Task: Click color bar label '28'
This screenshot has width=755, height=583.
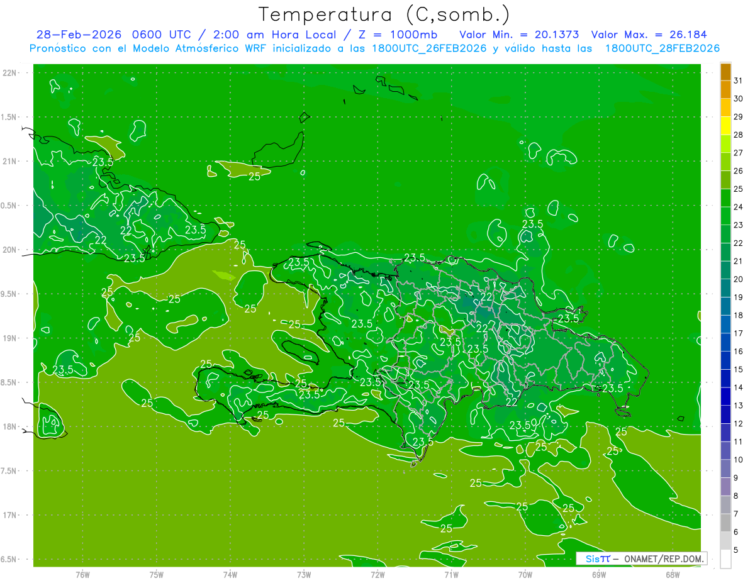Action: tap(739, 135)
